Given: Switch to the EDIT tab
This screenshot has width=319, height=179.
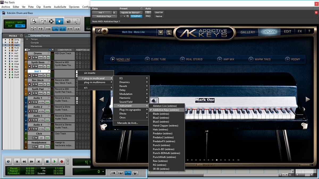Looking at the screenshot, I should (288, 32).
